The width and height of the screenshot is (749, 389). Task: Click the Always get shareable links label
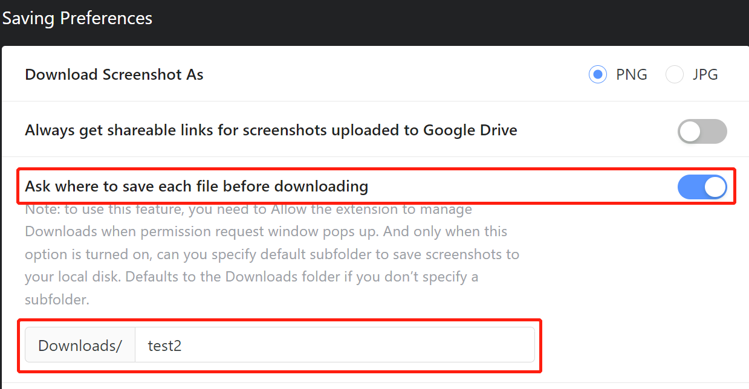click(271, 130)
